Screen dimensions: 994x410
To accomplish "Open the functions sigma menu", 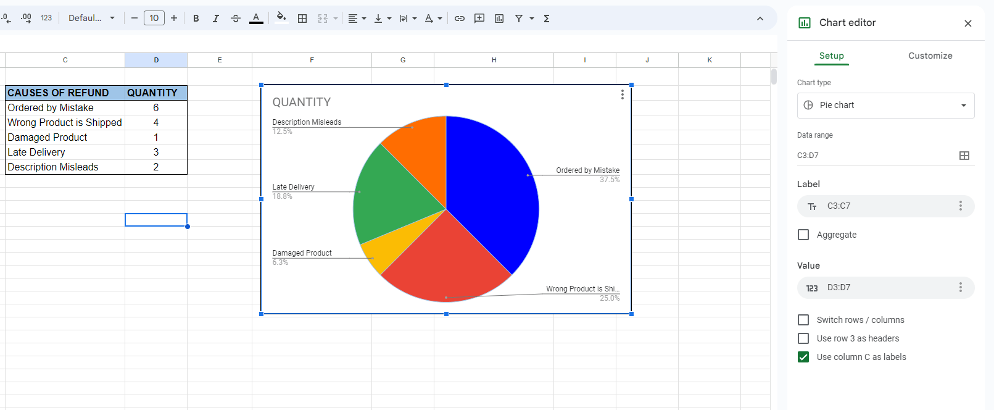I will point(547,19).
